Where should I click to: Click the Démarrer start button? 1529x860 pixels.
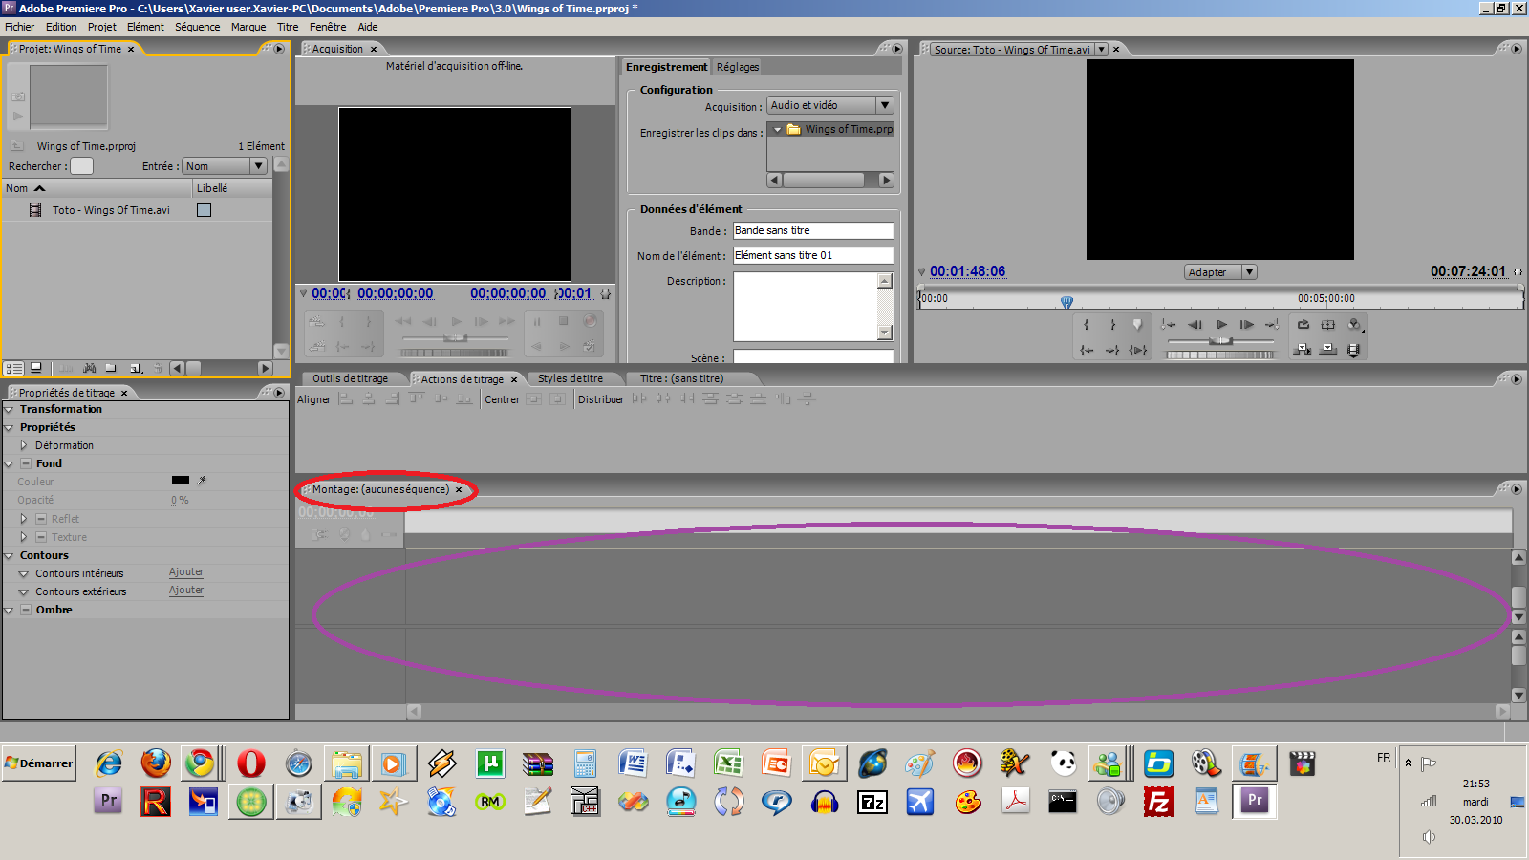pyautogui.click(x=39, y=763)
